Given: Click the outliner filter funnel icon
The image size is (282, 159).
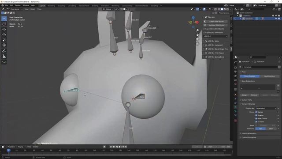Looking at the screenshot, I should 274,9.
